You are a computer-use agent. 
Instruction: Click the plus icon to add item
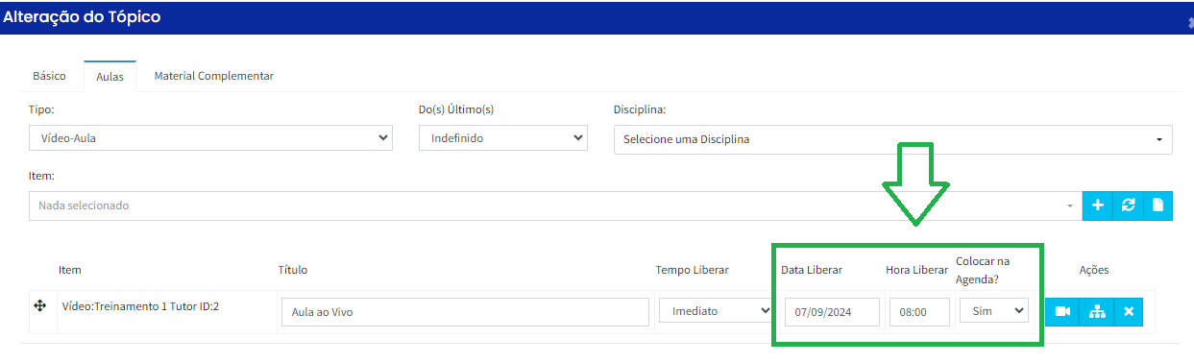(1097, 206)
